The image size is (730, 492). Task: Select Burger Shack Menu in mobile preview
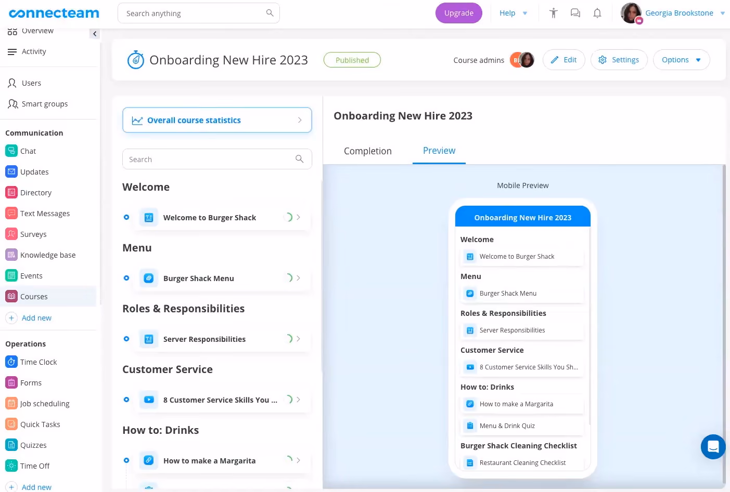tap(522, 294)
